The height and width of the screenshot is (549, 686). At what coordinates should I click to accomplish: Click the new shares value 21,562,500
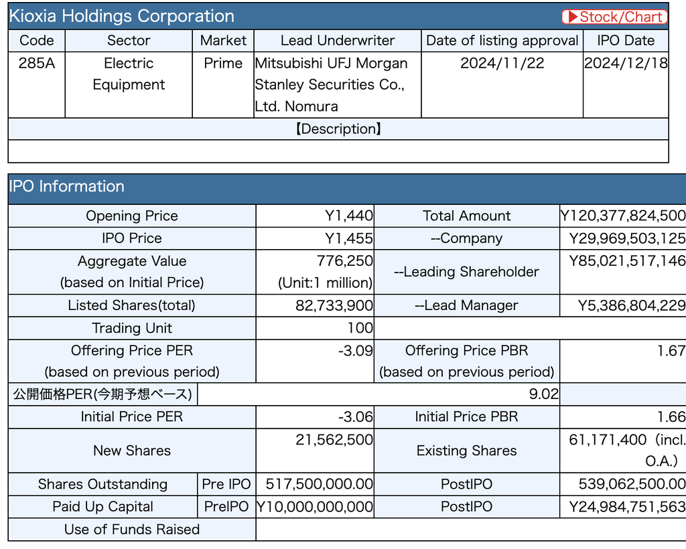(334, 440)
